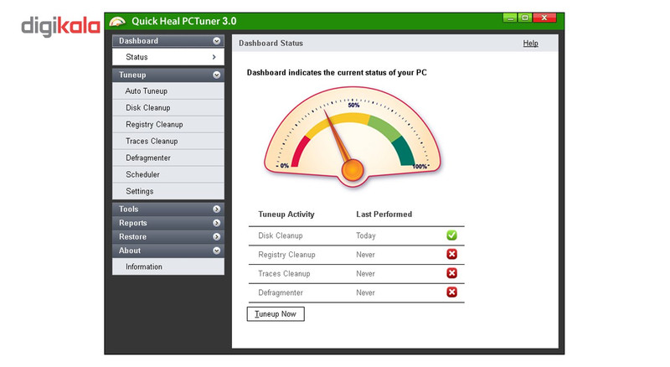Image resolution: width=670 pixels, height=367 pixels.
Task: Click the Tuneup Now button
Action: [276, 314]
